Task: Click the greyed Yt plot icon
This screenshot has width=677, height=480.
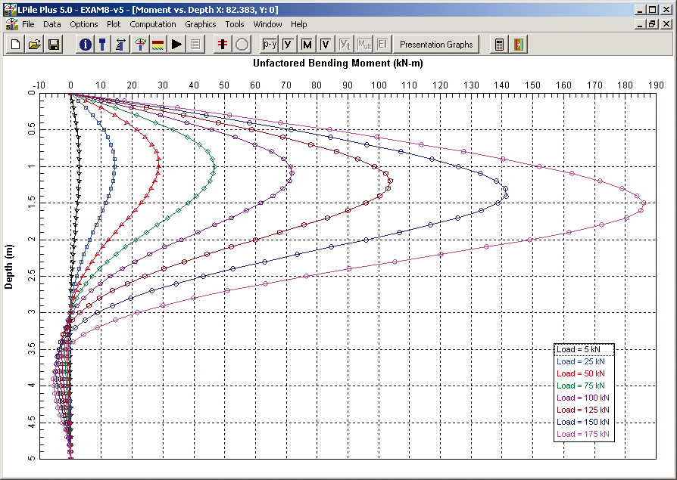Action: click(345, 45)
